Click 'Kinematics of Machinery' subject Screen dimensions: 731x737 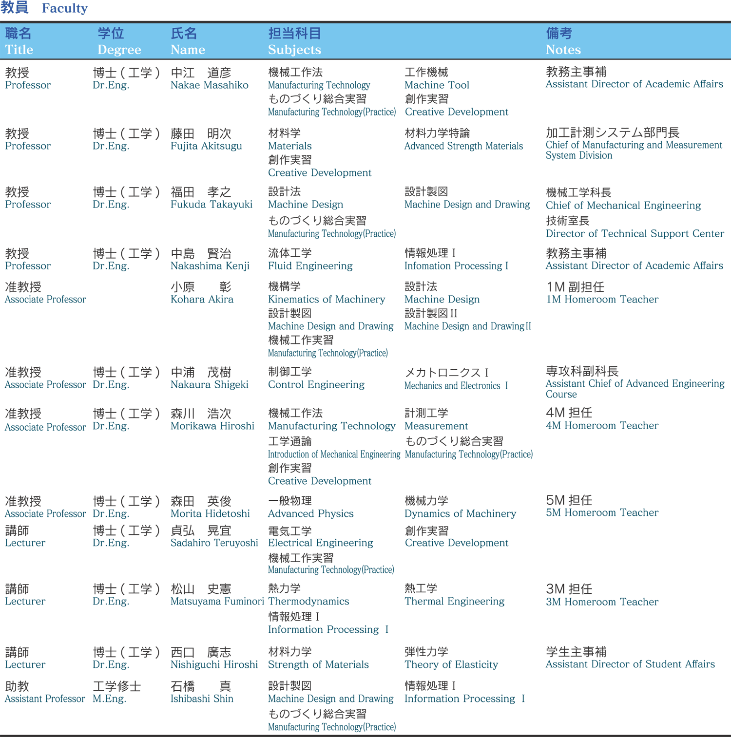(327, 300)
